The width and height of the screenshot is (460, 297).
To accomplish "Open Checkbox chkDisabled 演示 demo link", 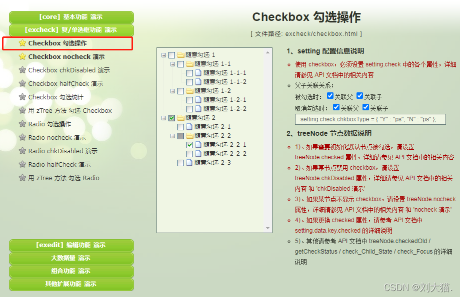I will point(69,70).
